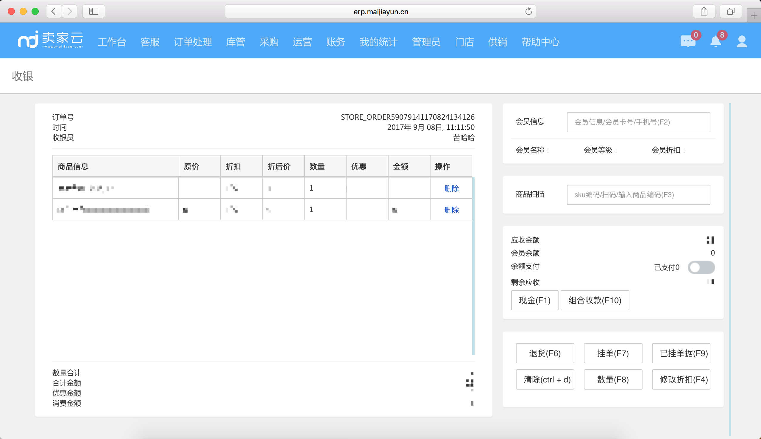Open the messages chat bubble icon

coord(688,41)
